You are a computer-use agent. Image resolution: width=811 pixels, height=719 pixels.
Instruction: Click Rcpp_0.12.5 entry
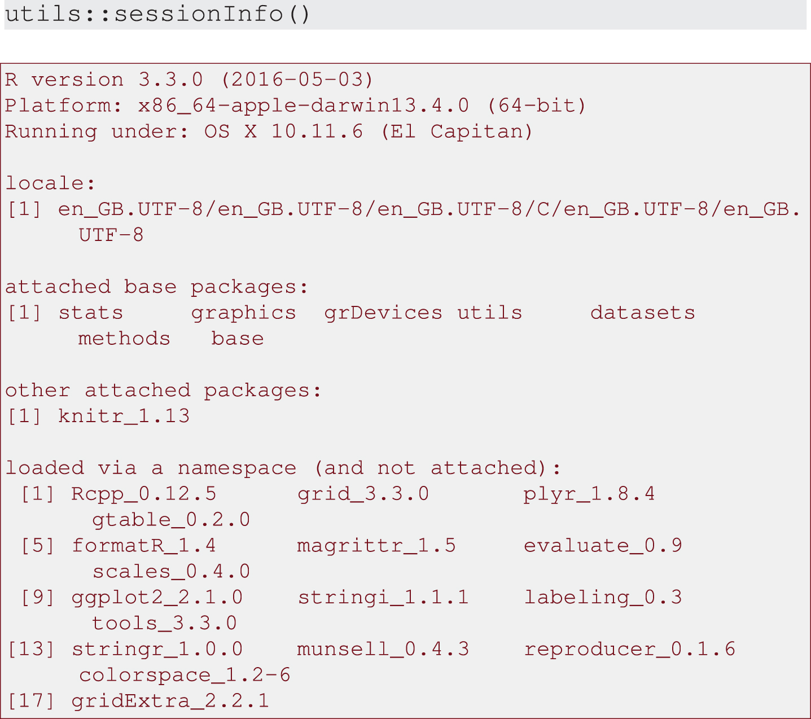pos(144,494)
